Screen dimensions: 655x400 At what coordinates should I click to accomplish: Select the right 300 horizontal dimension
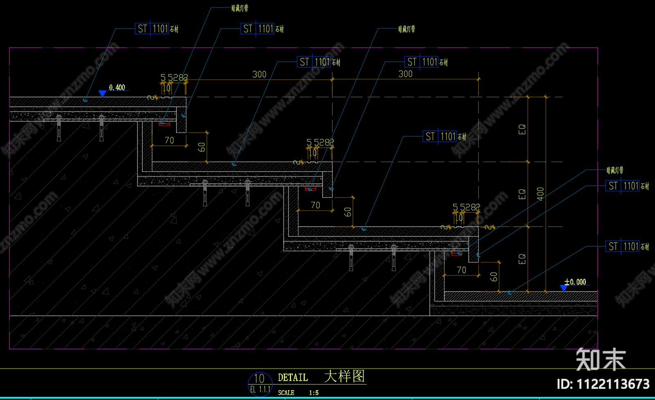pos(405,74)
